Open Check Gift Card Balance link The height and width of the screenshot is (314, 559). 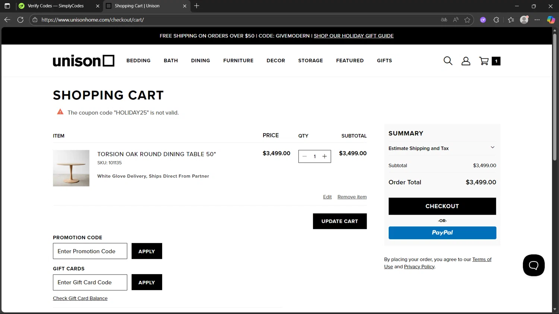(x=80, y=298)
